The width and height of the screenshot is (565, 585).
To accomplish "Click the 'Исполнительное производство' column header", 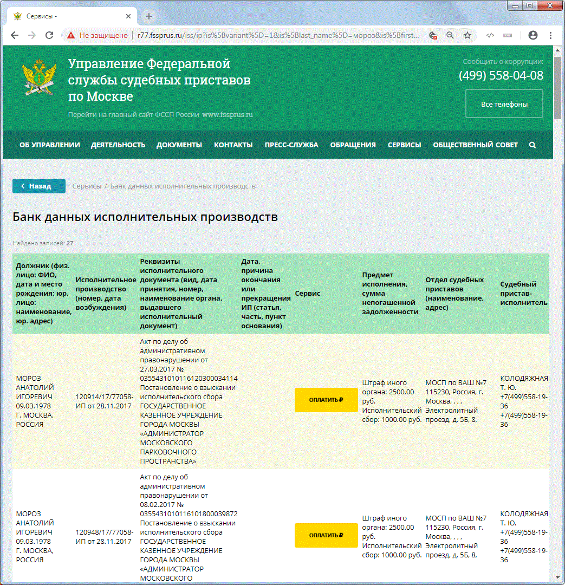I will pyautogui.click(x=106, y=293).
